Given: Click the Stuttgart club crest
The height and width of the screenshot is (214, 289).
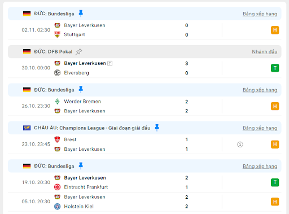Looking at the screenshot, I should [57, 34].
